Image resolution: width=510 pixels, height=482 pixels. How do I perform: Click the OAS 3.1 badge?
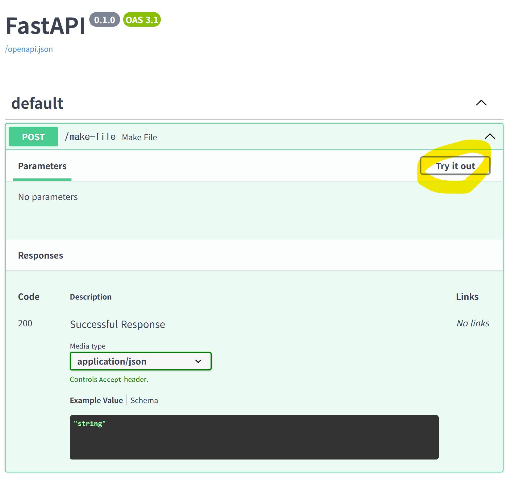coord(142,20)
